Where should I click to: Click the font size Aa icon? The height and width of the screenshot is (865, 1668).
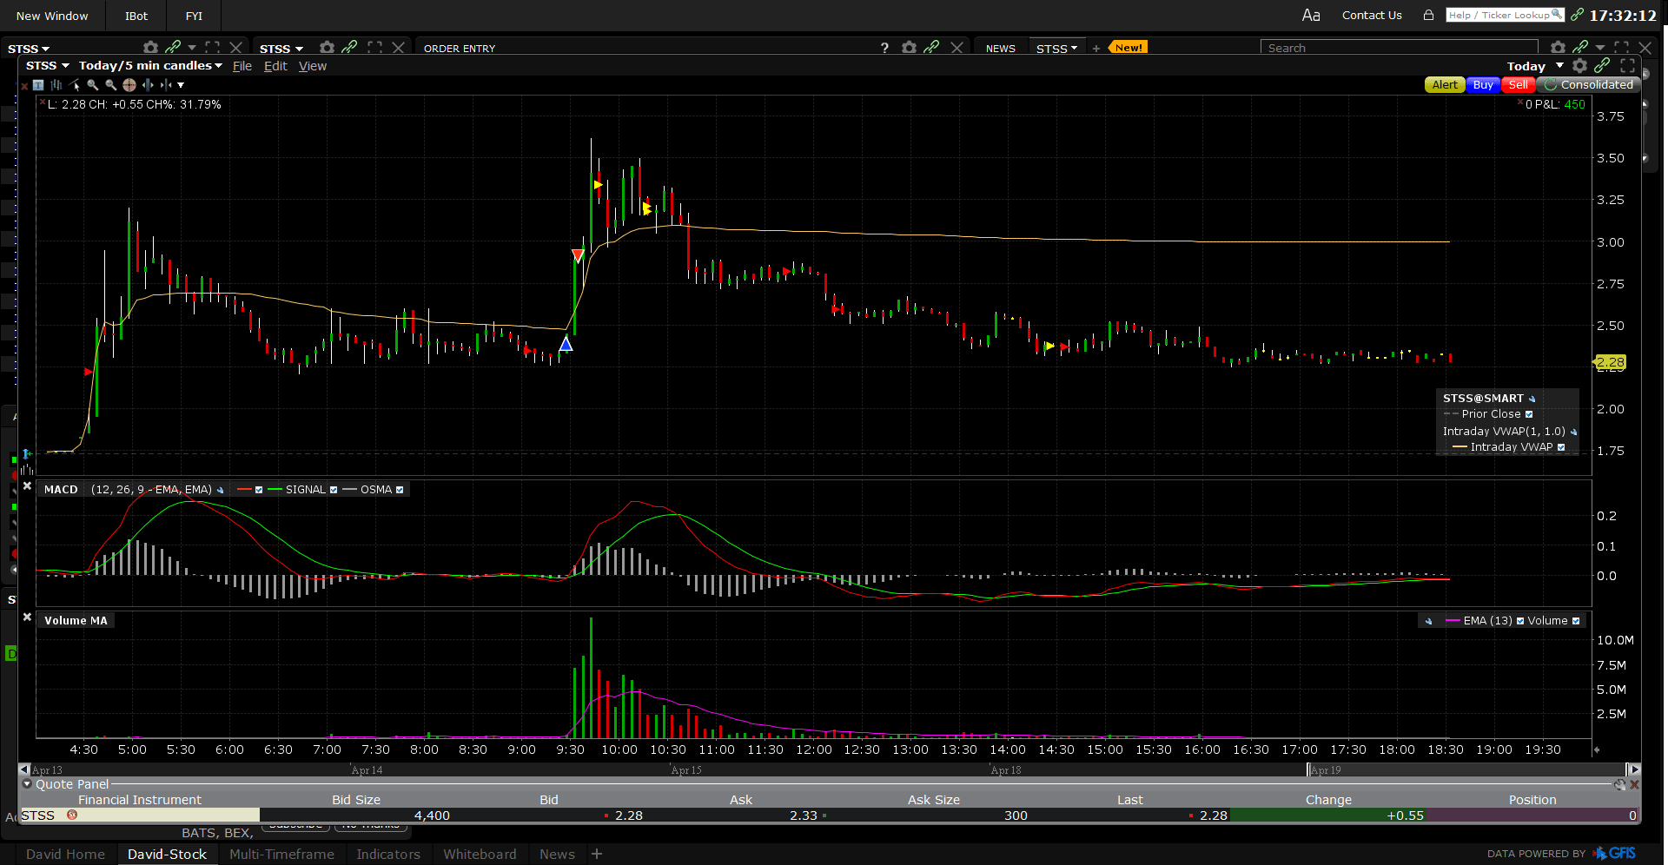(x=1311, y=15)
